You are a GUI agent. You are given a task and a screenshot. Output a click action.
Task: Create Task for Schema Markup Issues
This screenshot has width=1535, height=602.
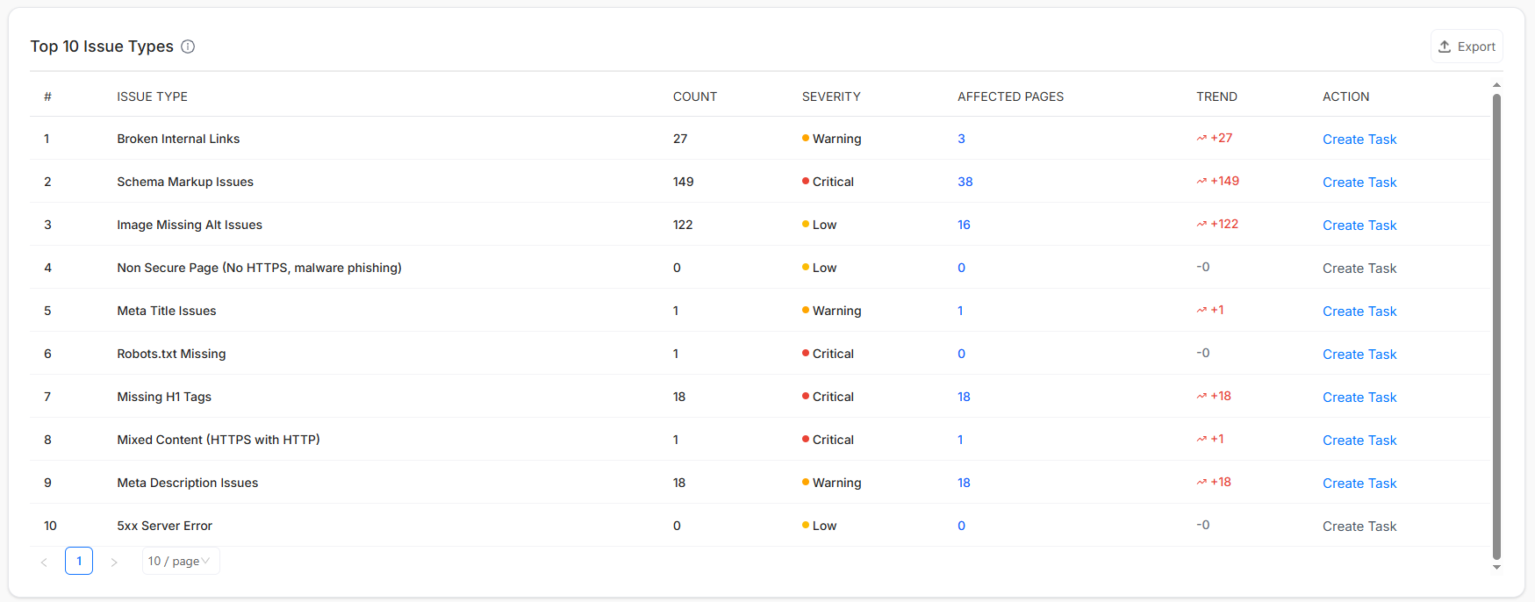pos(1359,183)
